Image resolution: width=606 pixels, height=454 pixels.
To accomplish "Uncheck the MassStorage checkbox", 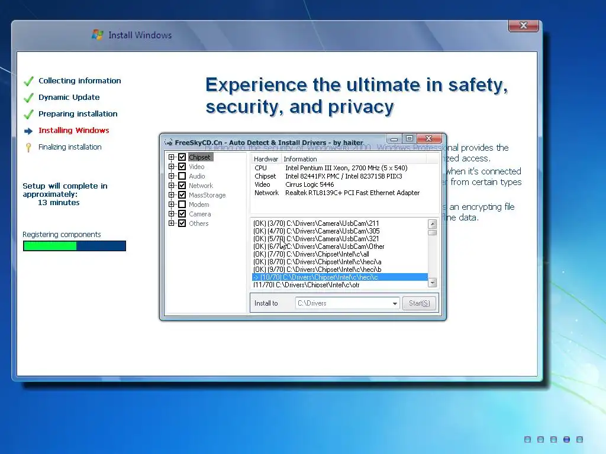I will click(x=182, y=195).
